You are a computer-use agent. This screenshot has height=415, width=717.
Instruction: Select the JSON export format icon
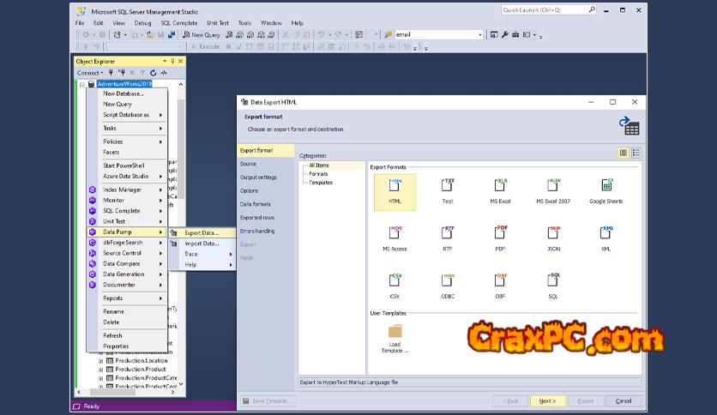pyautogui.click(x=554, y=233)
